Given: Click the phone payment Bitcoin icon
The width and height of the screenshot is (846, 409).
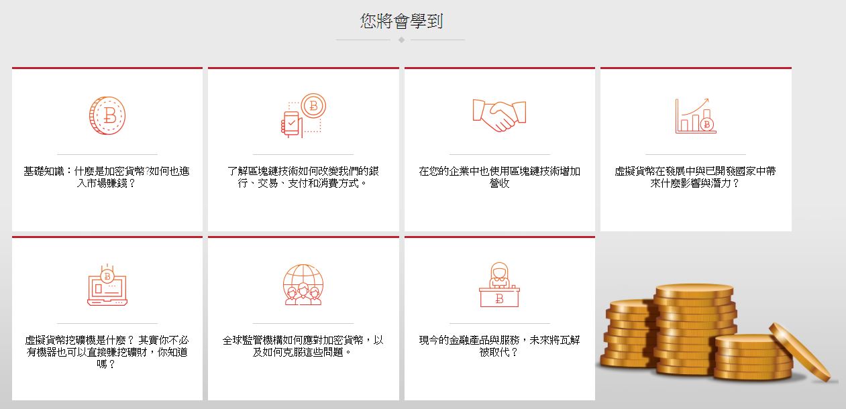Looking at the screenshot, I should (303, 115).
